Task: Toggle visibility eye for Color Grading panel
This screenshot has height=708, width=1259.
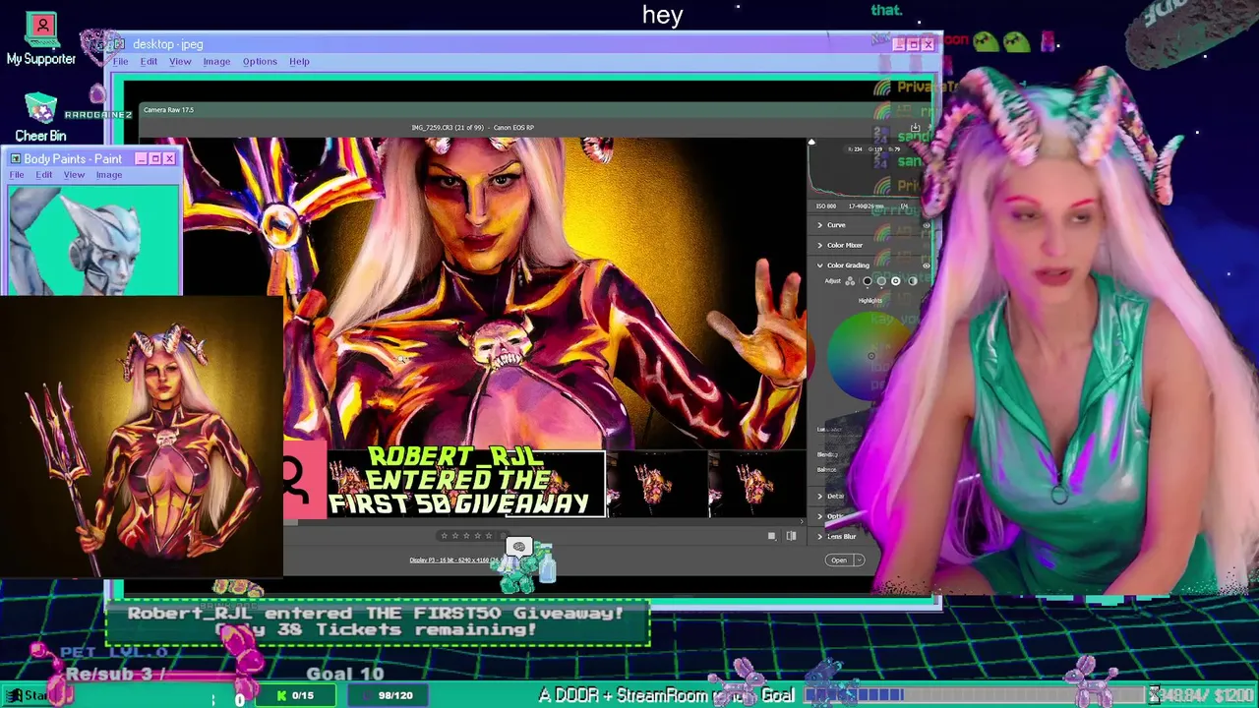Action: click(x=926, y=265)
